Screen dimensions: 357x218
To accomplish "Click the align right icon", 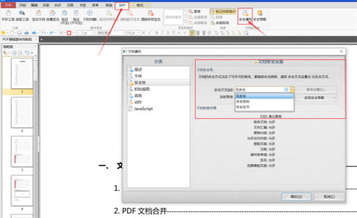I will click(x=203, y=33).
